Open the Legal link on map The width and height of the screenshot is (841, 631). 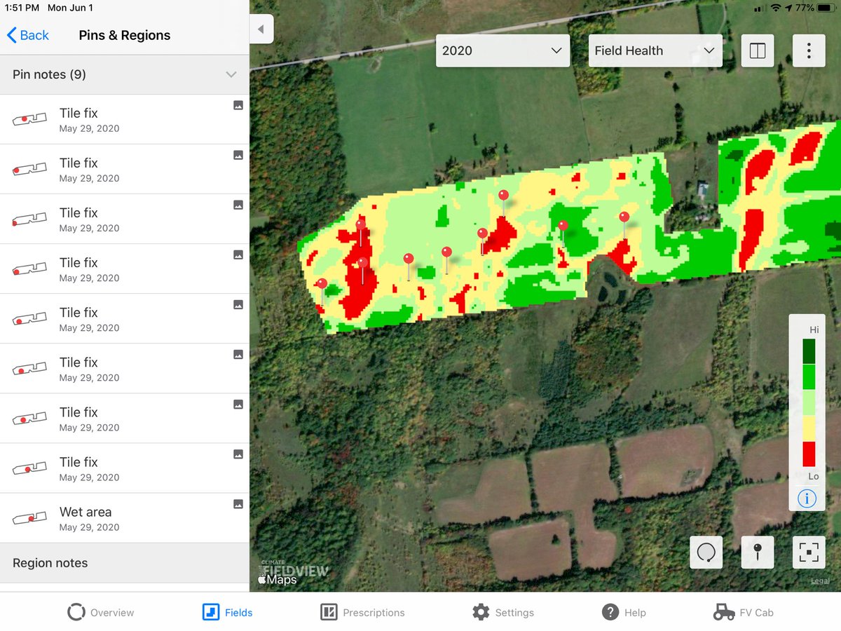click(x=820, y=581)
